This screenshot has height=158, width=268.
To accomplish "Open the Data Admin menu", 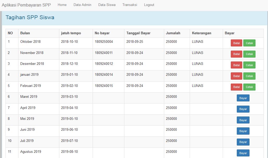I will click(x=82, y=5).
